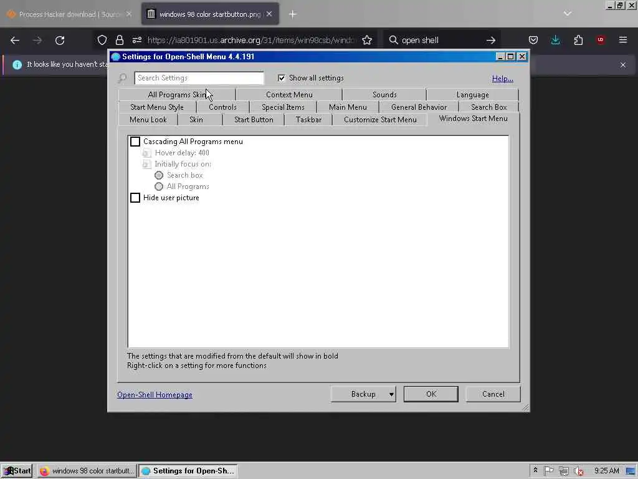The width and height of the screenshot is (638, 479).
Task: Open the extensions puzzle icon
Action: tap(578, 40)
